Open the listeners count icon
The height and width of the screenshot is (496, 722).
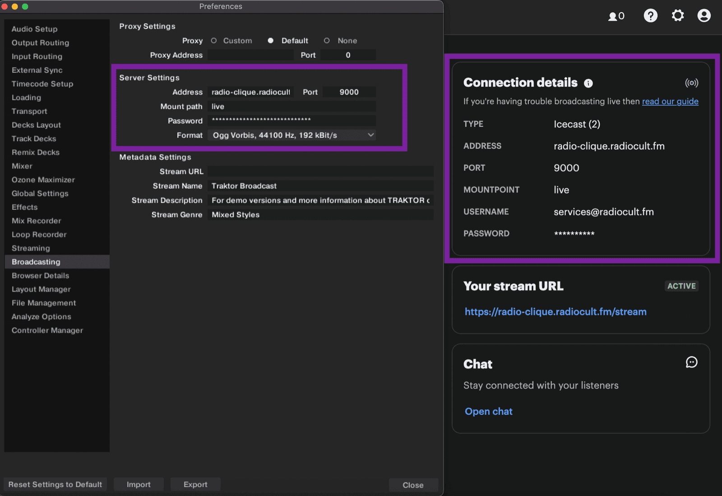click(x=616, y=16)
